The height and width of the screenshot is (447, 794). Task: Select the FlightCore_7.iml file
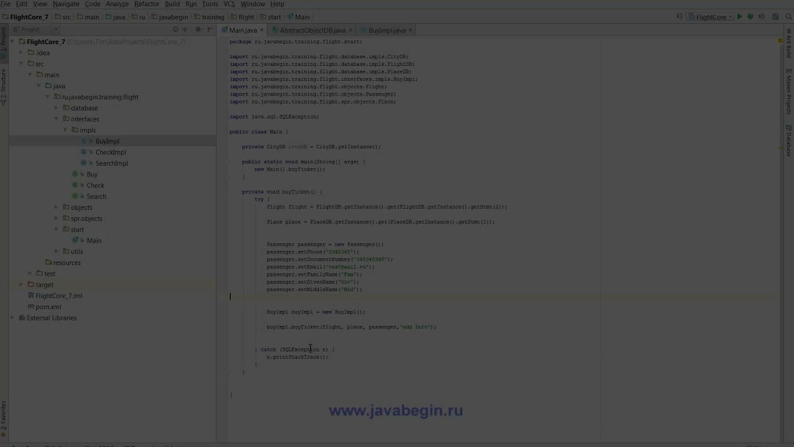point(58,296)
